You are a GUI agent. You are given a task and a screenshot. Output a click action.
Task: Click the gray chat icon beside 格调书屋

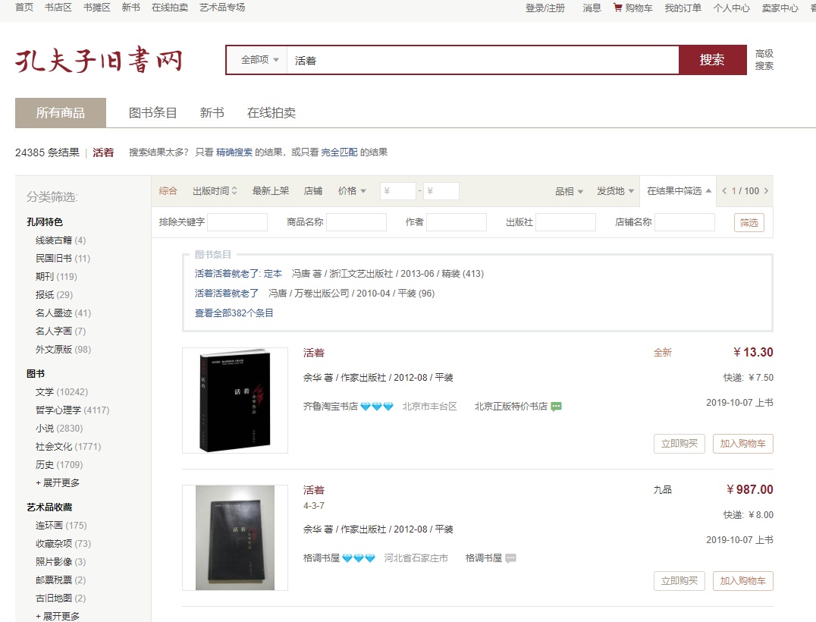point(510,558)
